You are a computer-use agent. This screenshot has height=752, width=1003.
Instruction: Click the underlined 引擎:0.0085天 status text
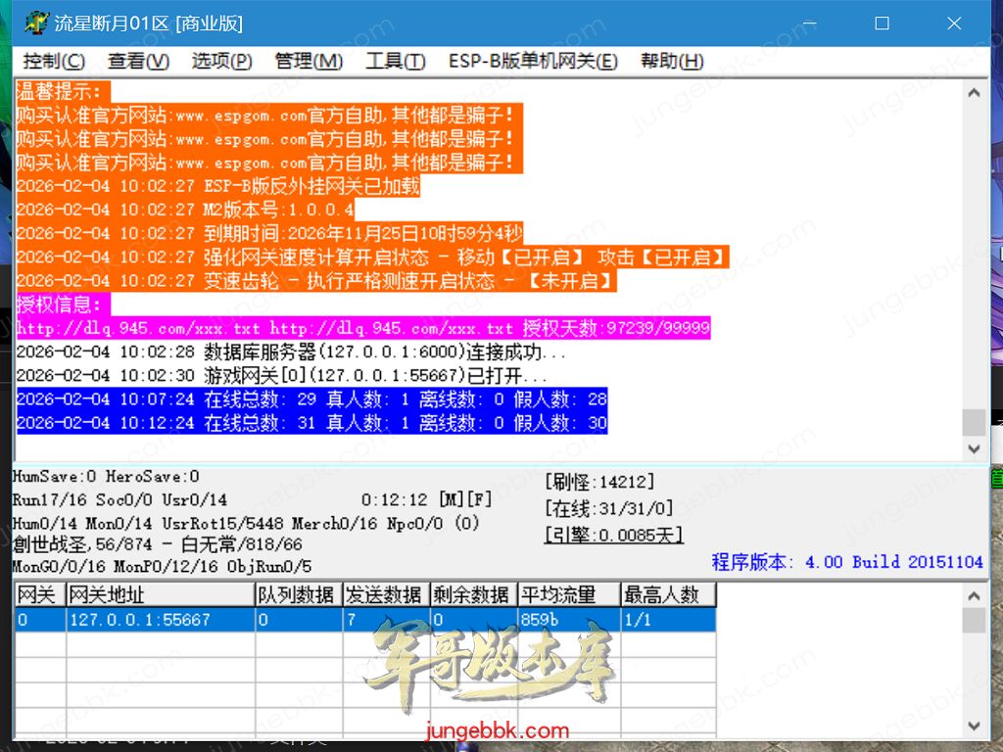[613, 535]
